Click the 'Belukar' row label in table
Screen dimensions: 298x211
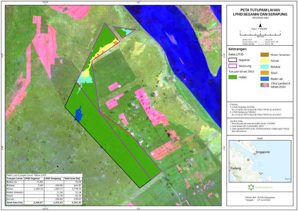click(x=11, y=185)
